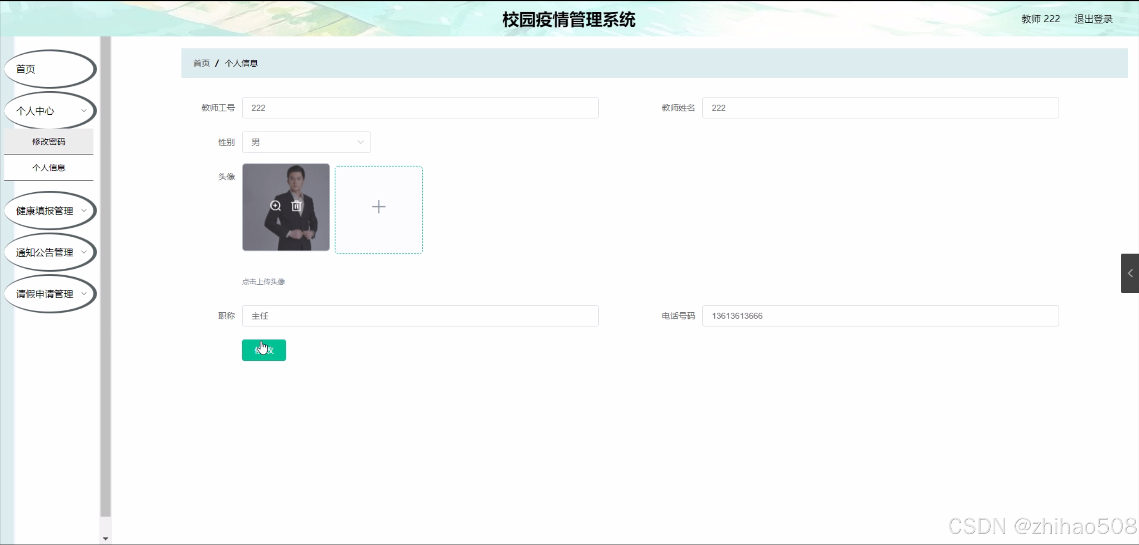Viewport: 1139px width, 545px height.
Task: Delete avatar using the trash icon
Action: (296, 206)
